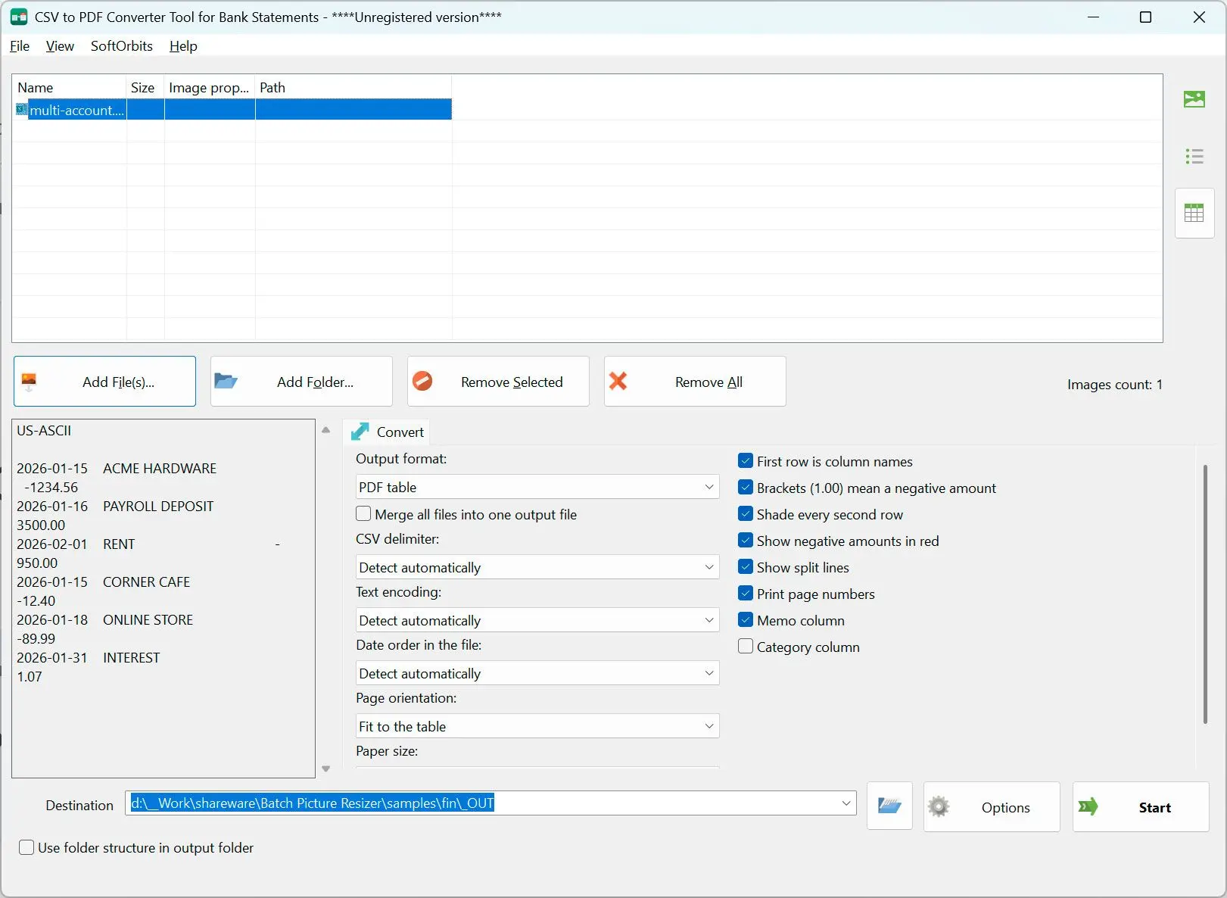Viewport: 1227px width, 898px height.
Task: Click folder icon on Add Folder button
Action: 226,381
